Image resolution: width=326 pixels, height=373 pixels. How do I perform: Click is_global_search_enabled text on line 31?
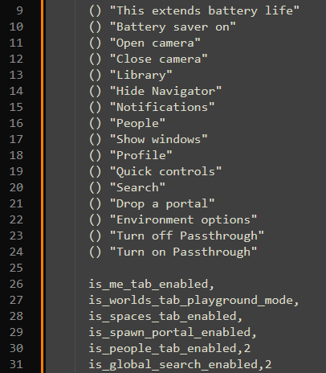173,365
